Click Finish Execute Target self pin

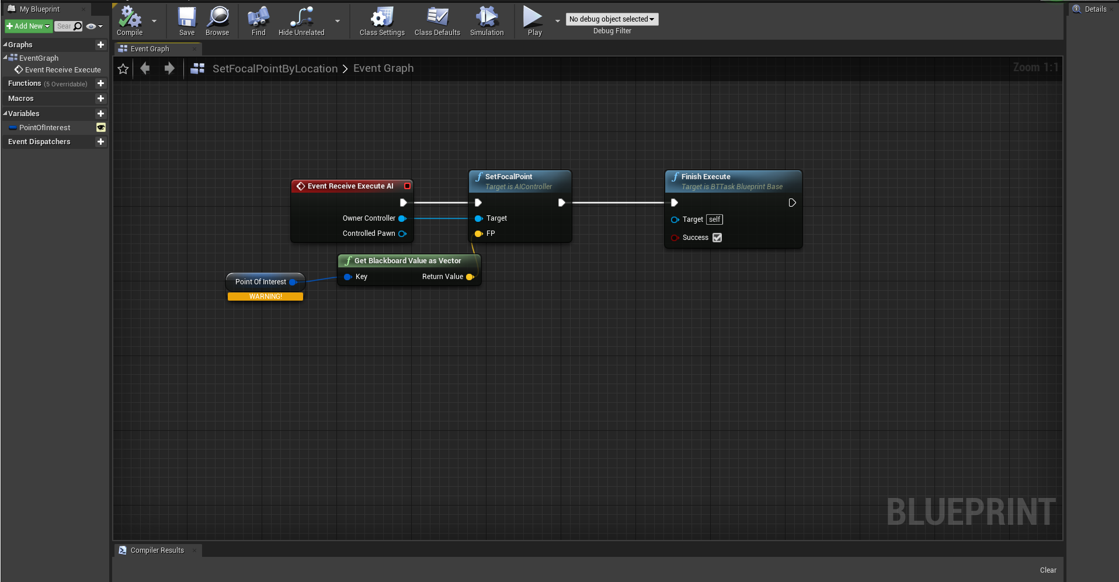pyautogui.click(x=675, y=219)
